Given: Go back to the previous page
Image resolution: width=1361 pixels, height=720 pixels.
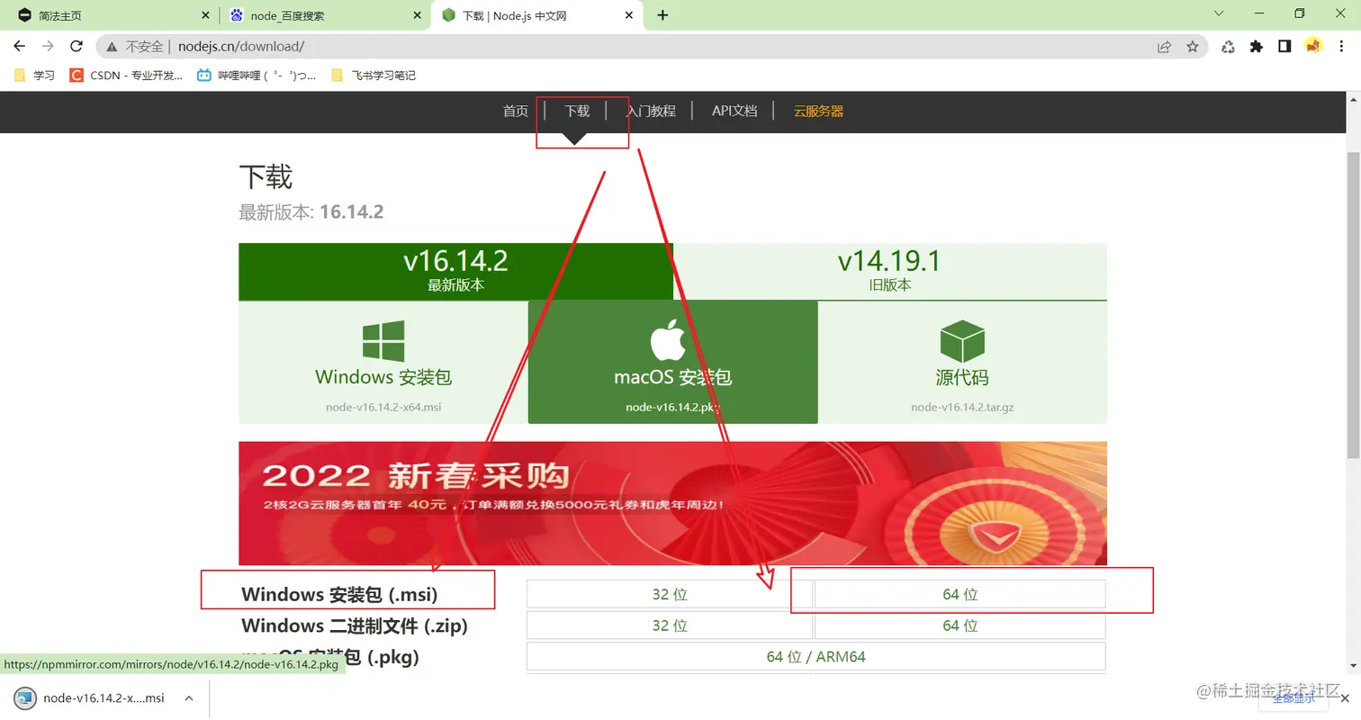Looking at the screenshot, I should coord(19,46).
